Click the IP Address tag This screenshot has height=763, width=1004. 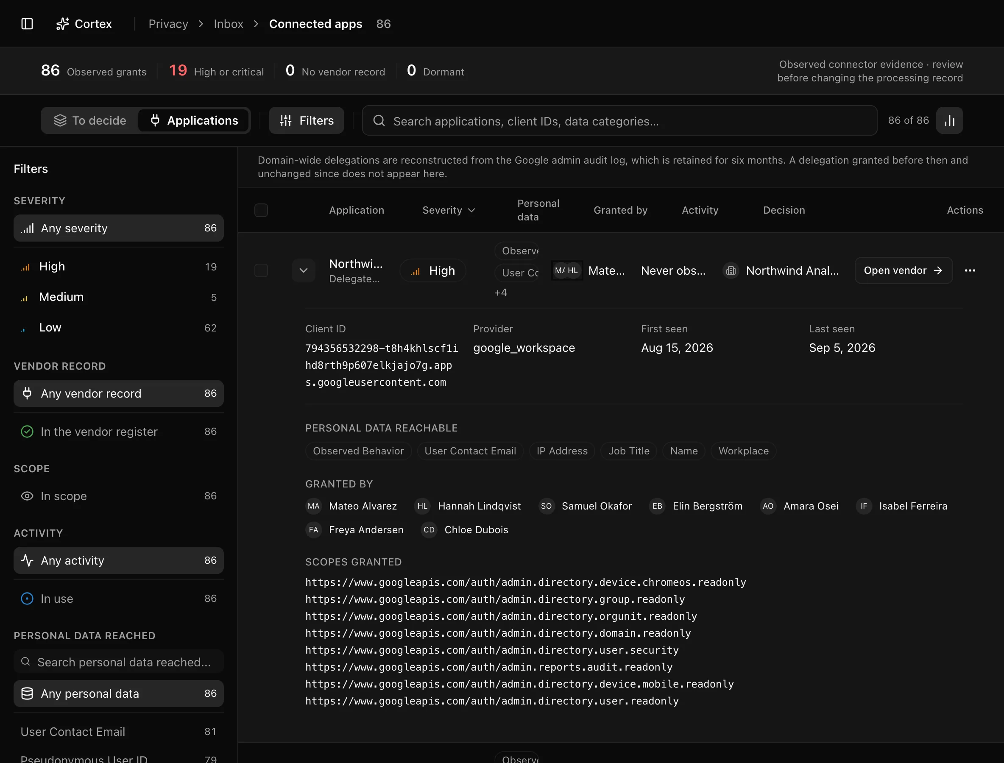(x=562, y=451)
